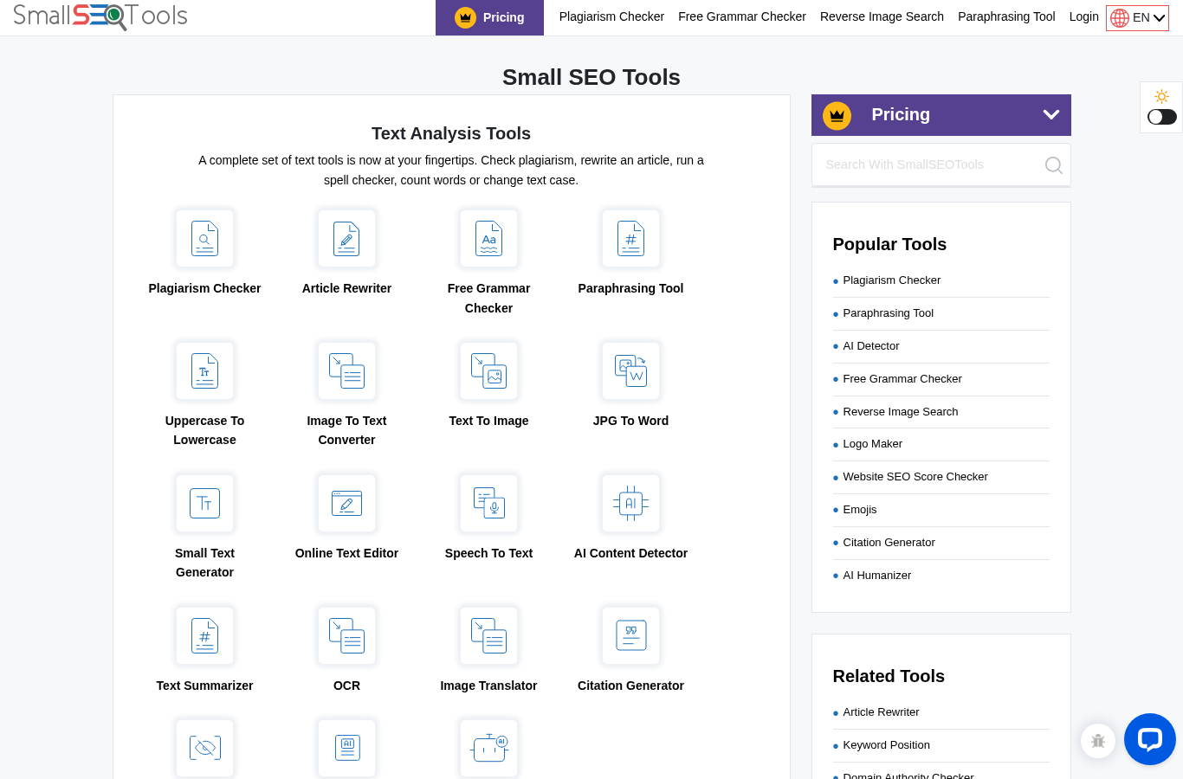Click Pricing in the top navigation
The width and height of the screenshot is (1183, 779).
(x=489, y=17)
